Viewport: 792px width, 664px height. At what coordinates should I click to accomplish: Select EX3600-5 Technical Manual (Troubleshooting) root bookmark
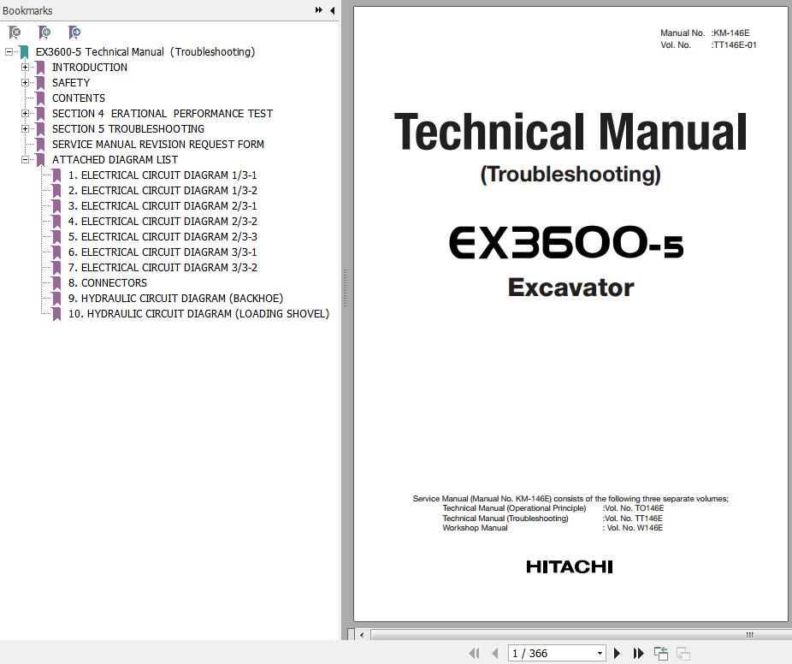pos(145,51)
